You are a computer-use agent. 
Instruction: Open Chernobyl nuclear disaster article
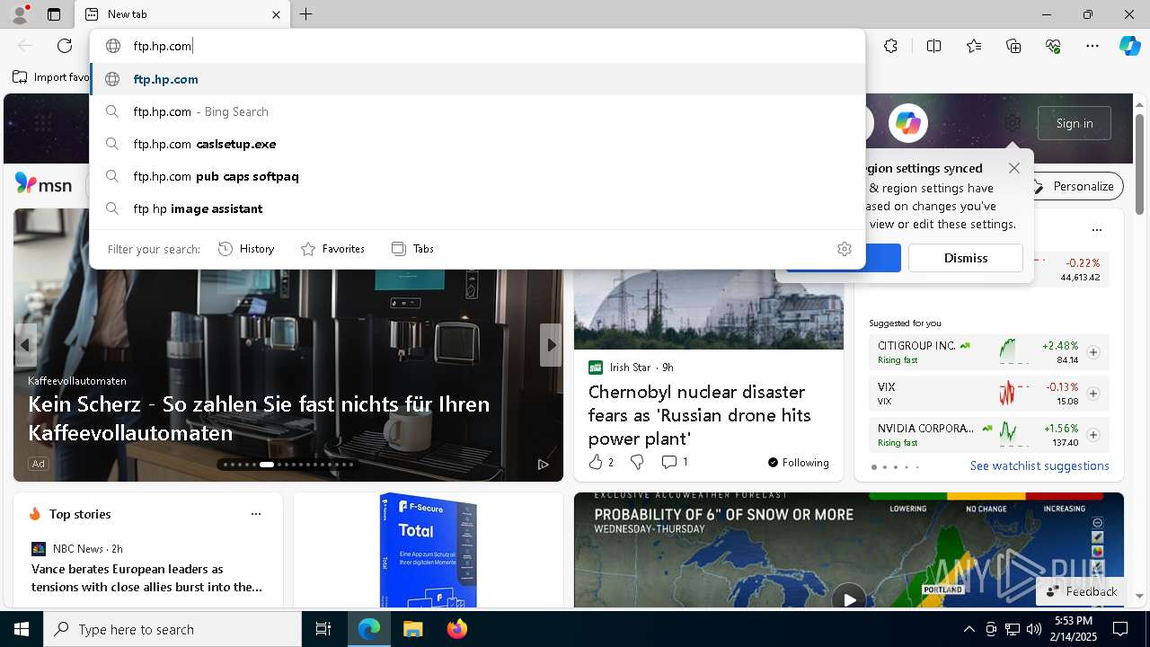(x=700, y=415)
